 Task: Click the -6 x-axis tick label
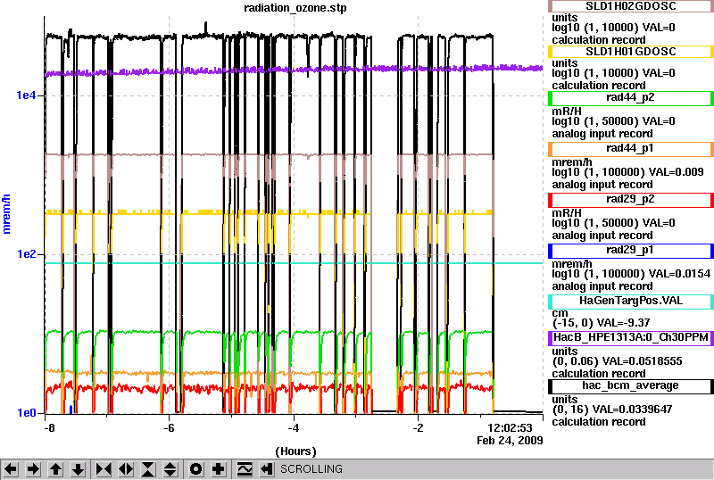169,428
